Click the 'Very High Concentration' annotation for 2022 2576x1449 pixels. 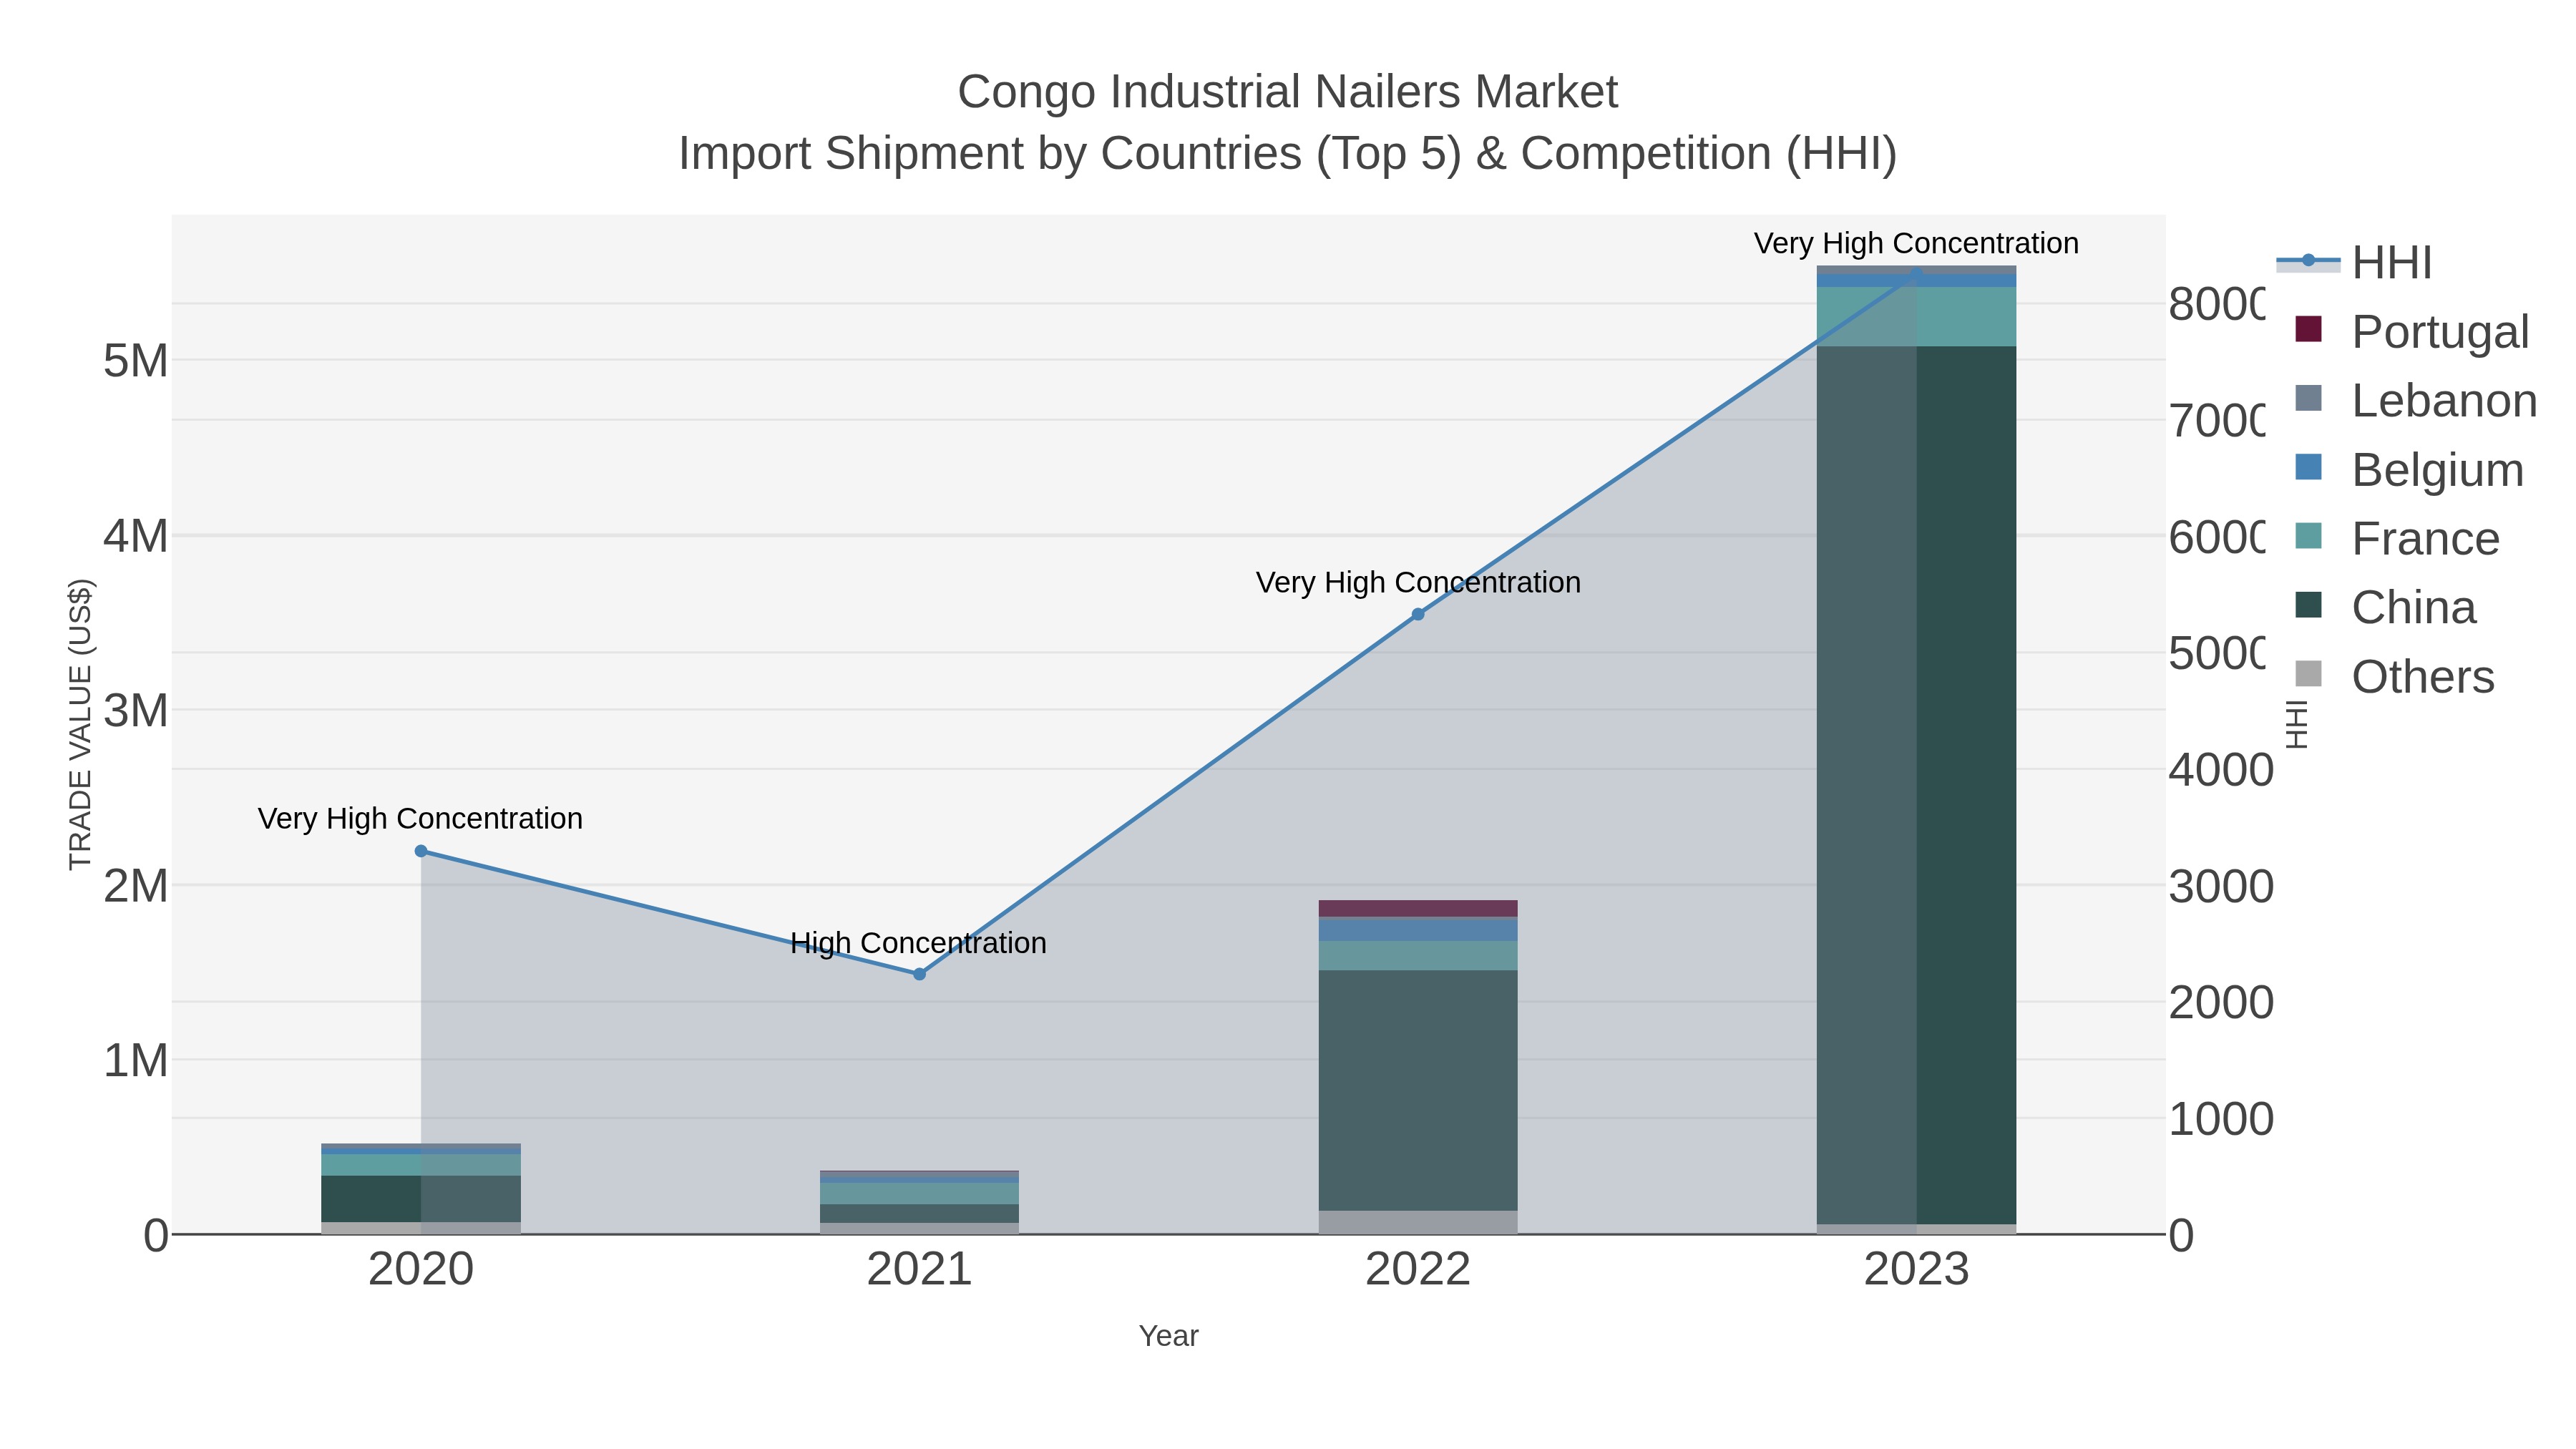click(x=1418, y=582)
